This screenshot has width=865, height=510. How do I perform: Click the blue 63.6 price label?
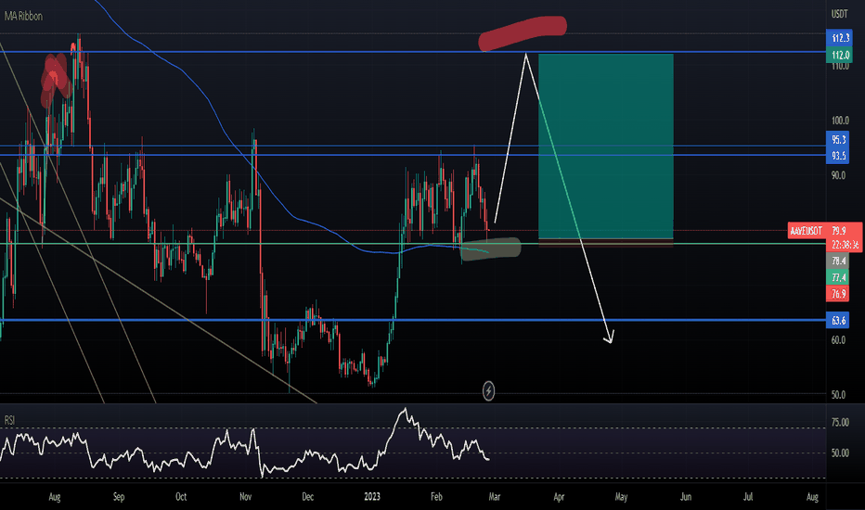coord(837,320)
